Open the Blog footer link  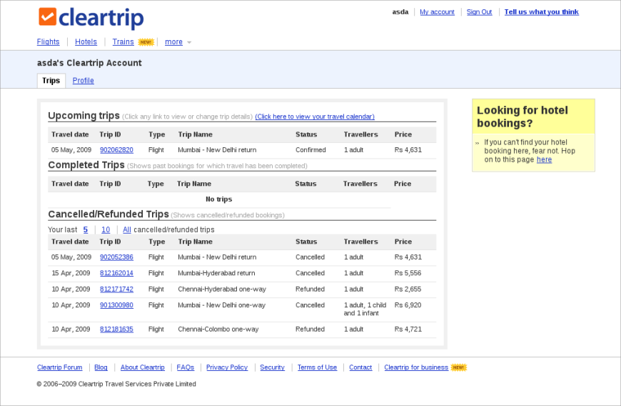tap(101, 367)
